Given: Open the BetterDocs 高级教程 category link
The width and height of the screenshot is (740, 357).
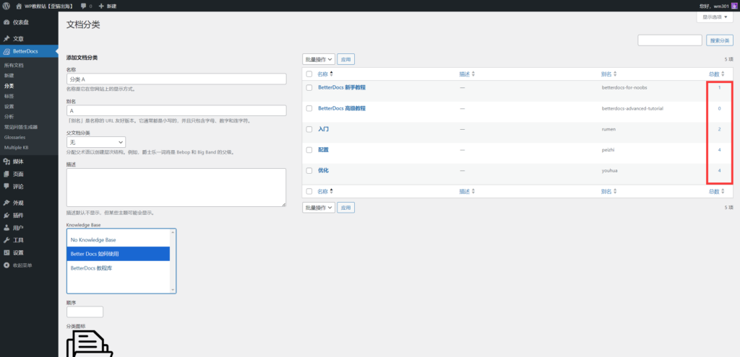Looking at the screenshot, I should click(342, 108).
